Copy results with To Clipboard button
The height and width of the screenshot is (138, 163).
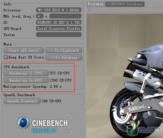(64, 50)
